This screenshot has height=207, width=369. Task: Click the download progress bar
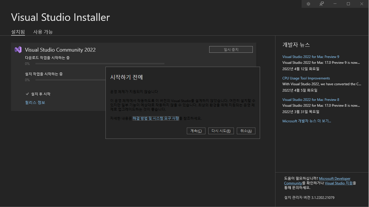[100, 63]
